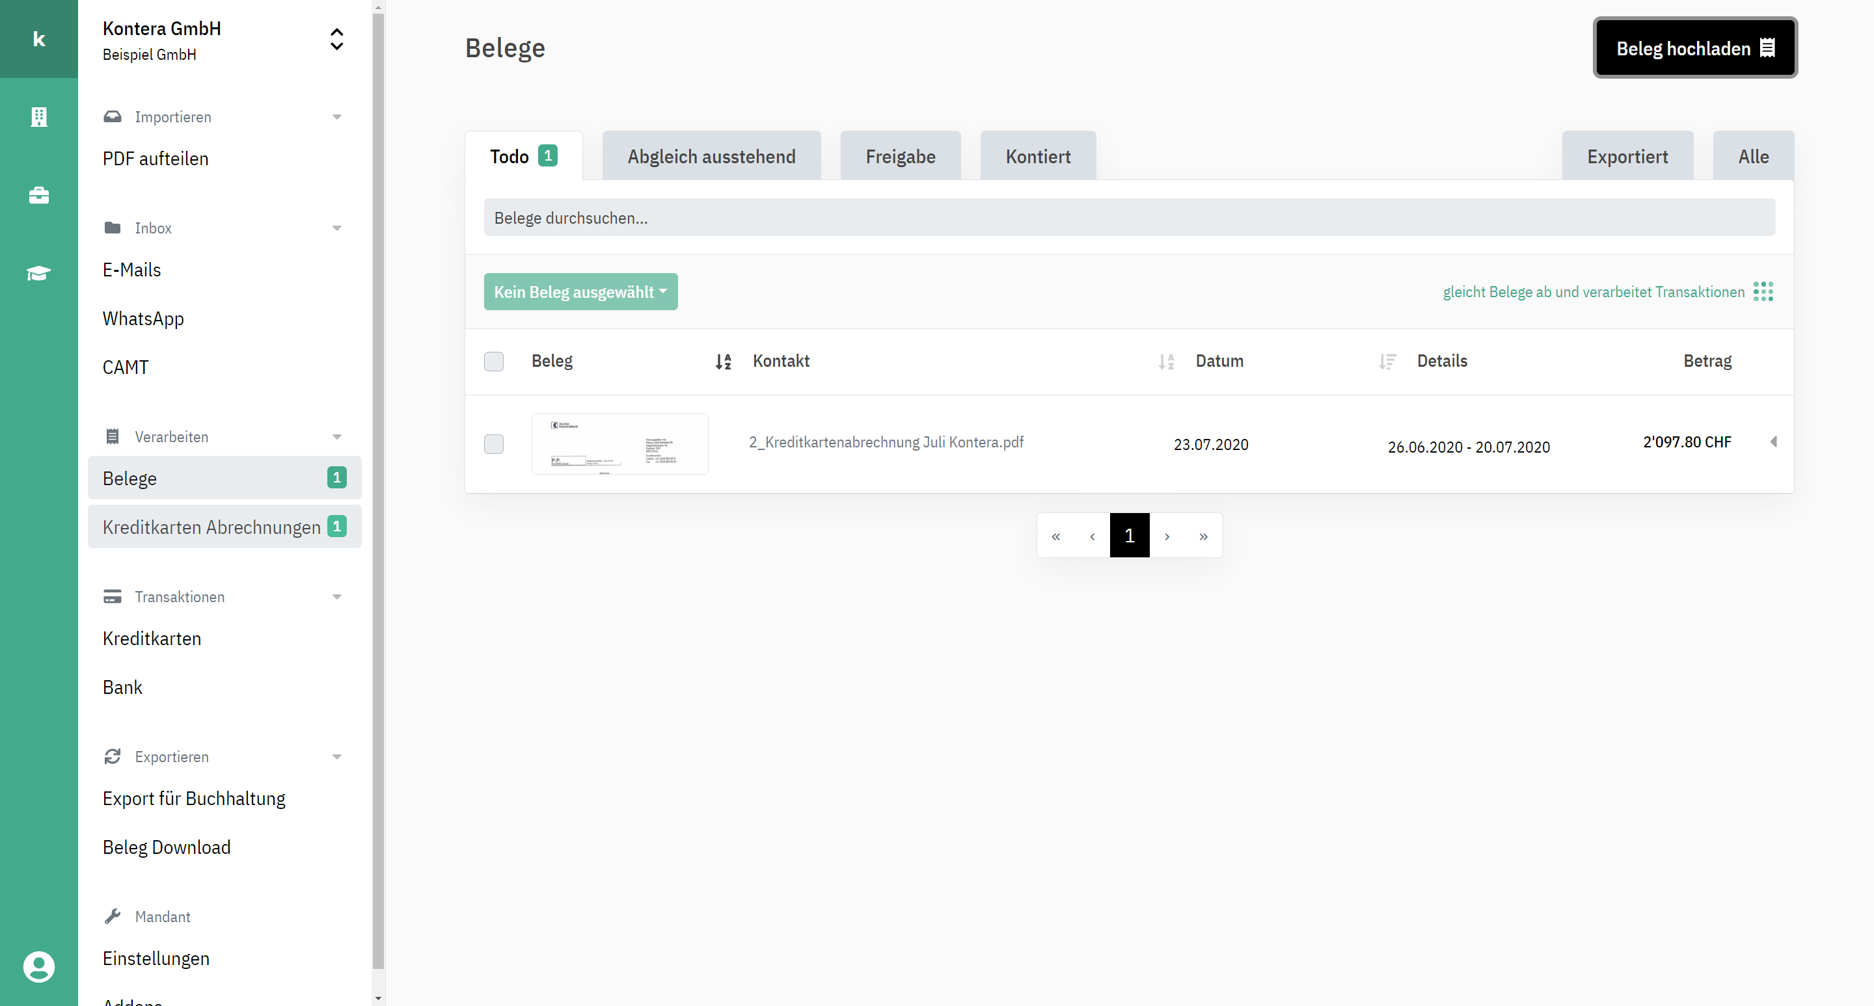Click the Inbox folder icon

(112, 228)
